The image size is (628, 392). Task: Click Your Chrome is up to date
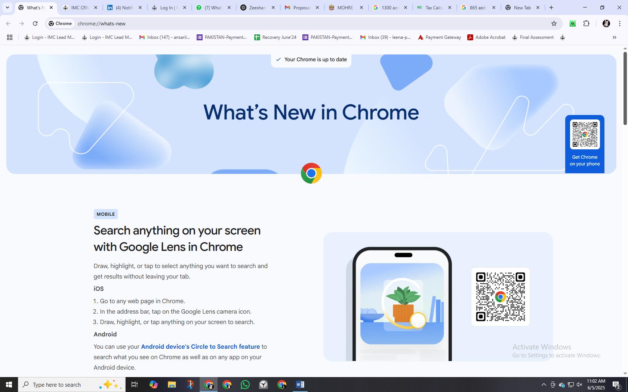[311, 59]
